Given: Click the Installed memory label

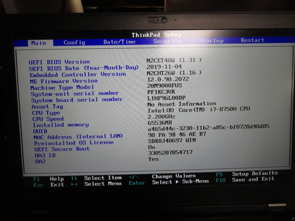Looking at the screenshot, I should [61, 125].
